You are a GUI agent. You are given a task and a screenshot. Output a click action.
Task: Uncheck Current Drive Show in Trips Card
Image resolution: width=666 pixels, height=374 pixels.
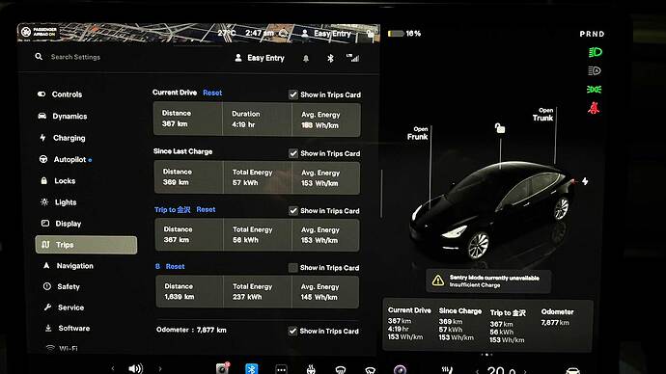293,94
